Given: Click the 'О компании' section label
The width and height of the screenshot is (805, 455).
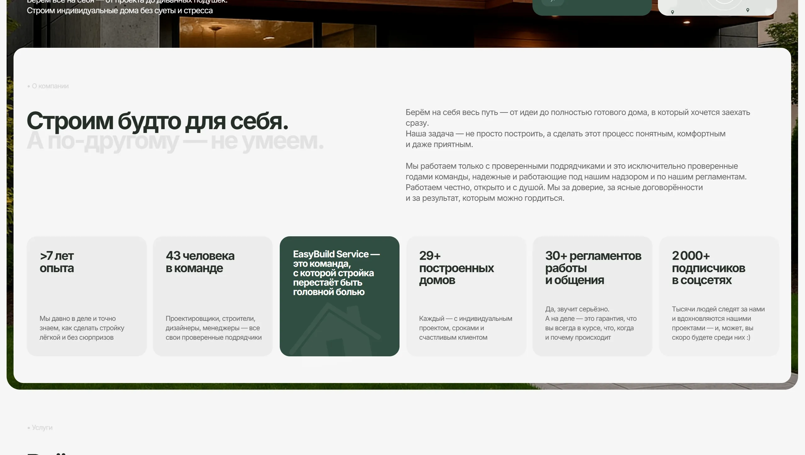Looking at the screenshot, I should click(x=50, y=86).
